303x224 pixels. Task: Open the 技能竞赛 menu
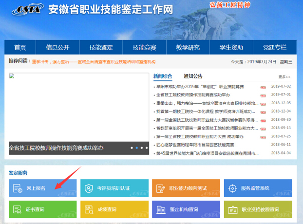coord(144,47)
